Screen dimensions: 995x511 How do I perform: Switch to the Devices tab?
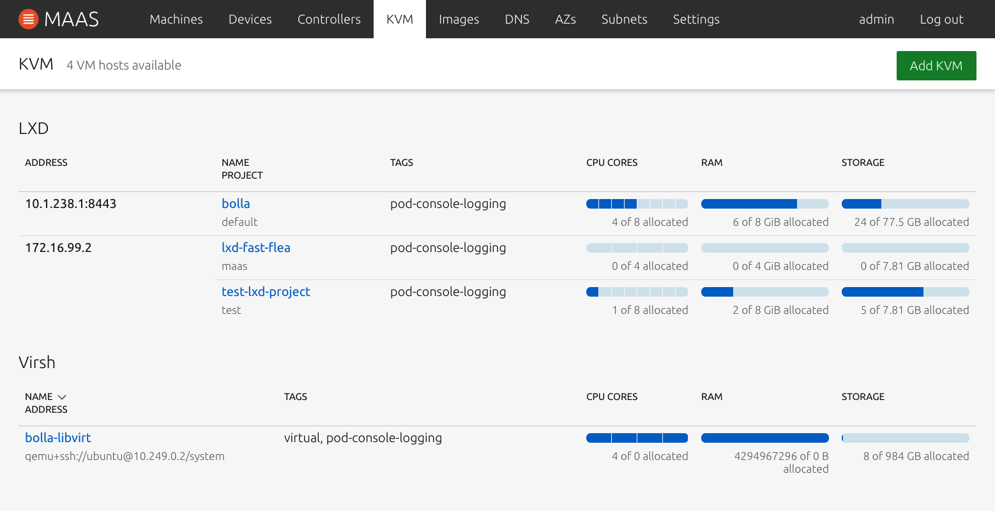(250, 19)
